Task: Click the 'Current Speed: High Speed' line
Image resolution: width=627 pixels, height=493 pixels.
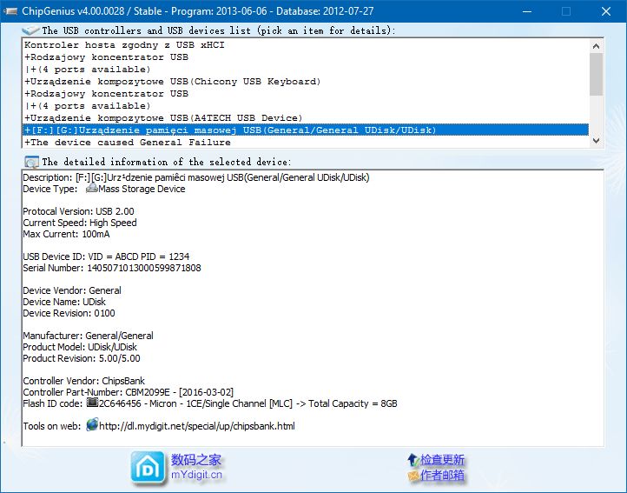Action: [x=80, y=223]
